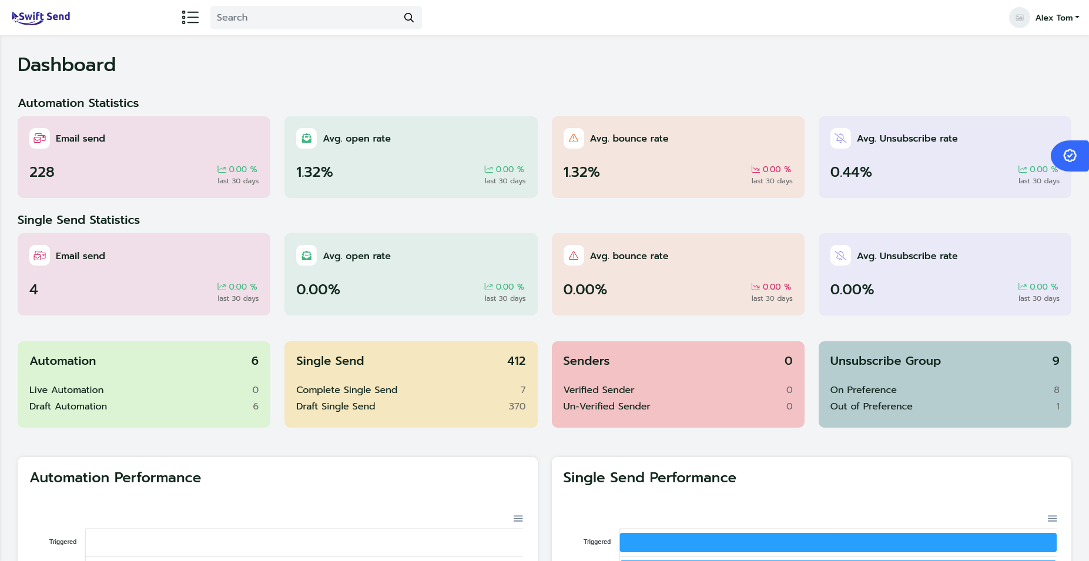Select the On Preference row

click(x=945, y=390)
